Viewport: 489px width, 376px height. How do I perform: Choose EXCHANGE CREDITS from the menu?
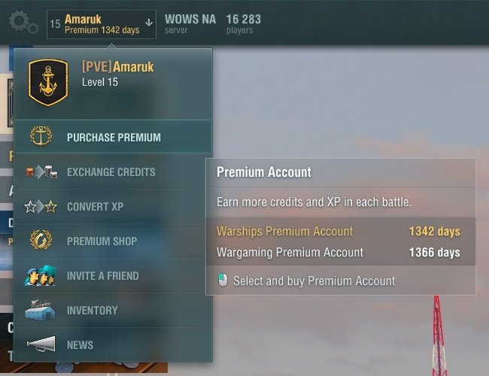click(x=113, y=171)
